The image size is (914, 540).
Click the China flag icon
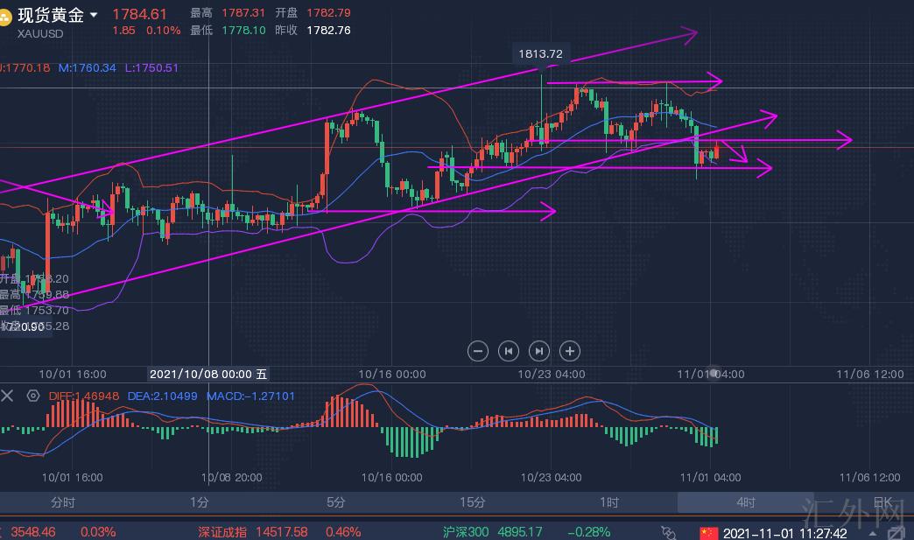(x=708, y=532)
